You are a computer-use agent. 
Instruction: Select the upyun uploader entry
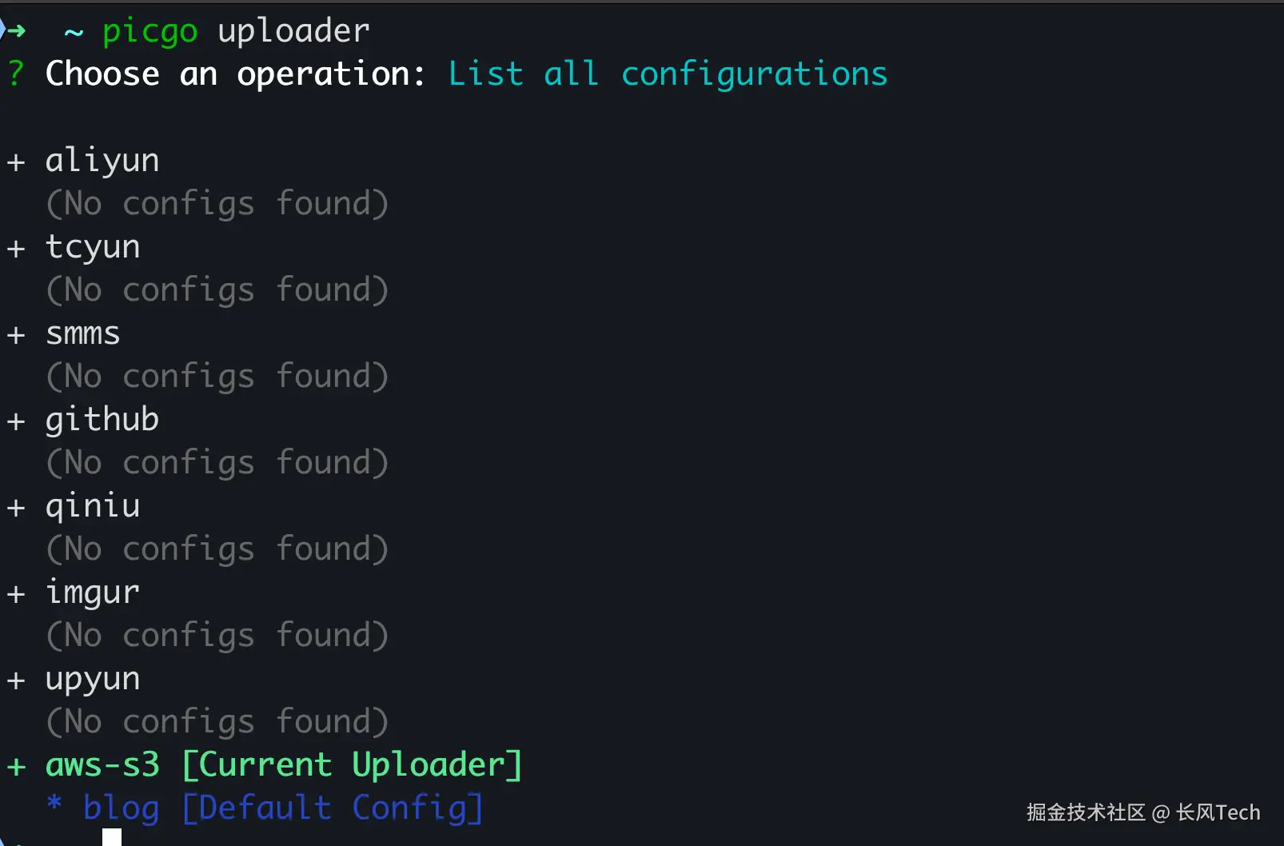coord(93,679)
